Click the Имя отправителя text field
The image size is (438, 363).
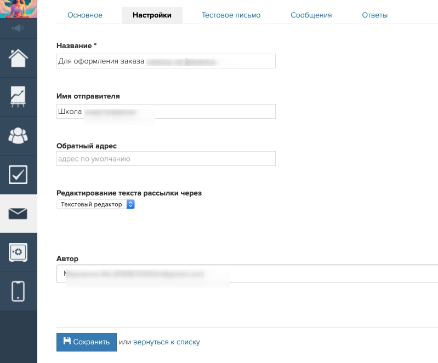(x=166, y=112)
